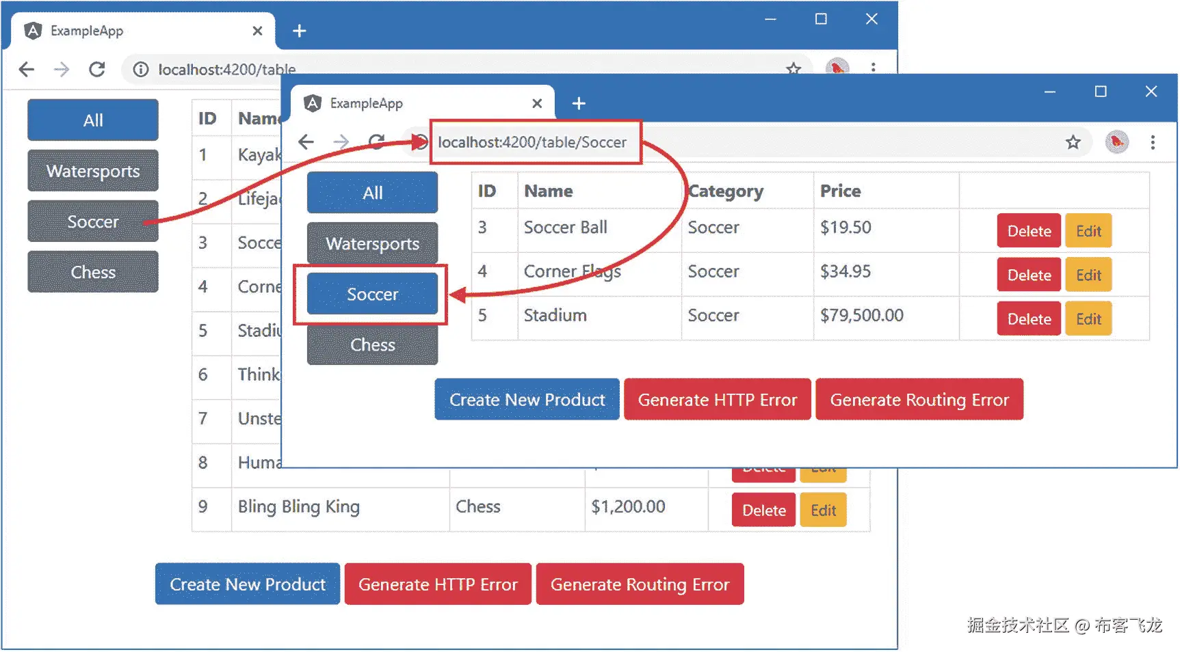Click forward arrow in the front window
The width and height of the screenshot is (1180, 652).
tap(341, 142)
